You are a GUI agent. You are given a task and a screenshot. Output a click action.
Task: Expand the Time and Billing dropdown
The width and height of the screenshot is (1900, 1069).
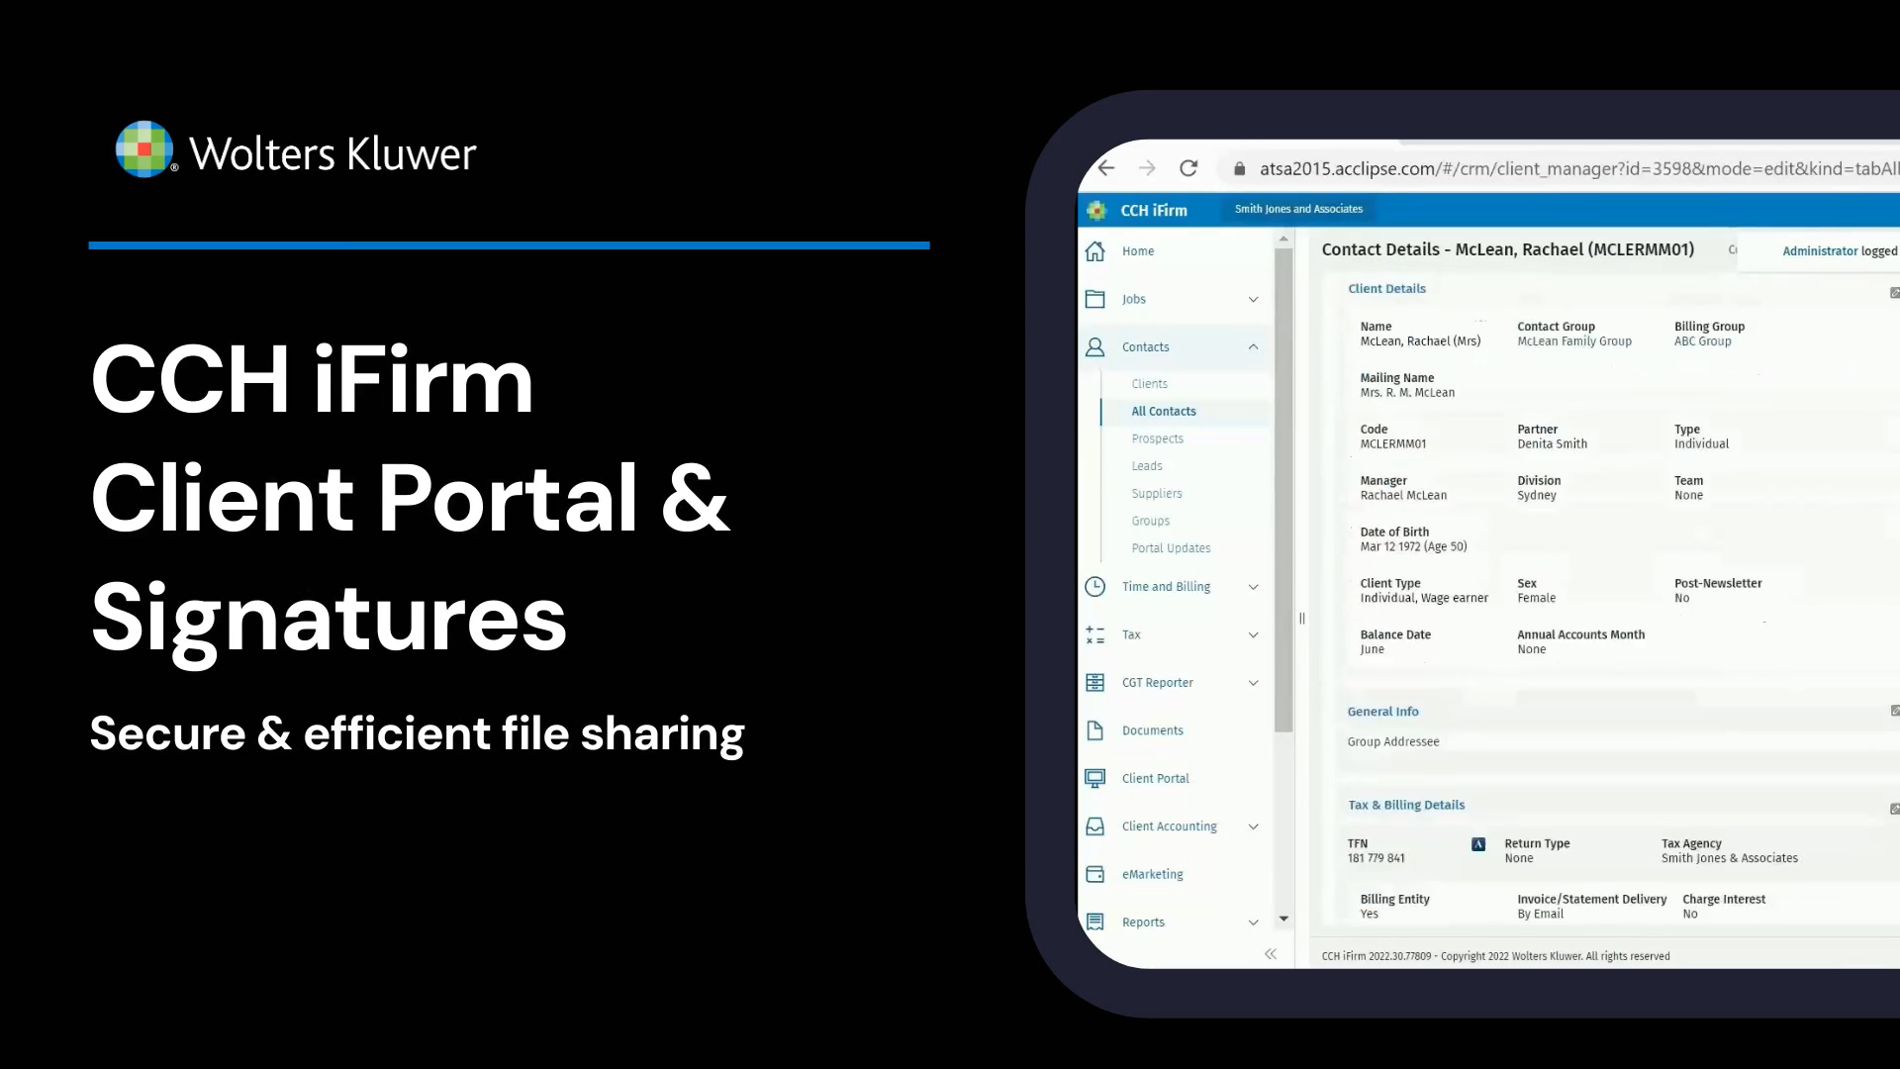(x=1253, y=586)
